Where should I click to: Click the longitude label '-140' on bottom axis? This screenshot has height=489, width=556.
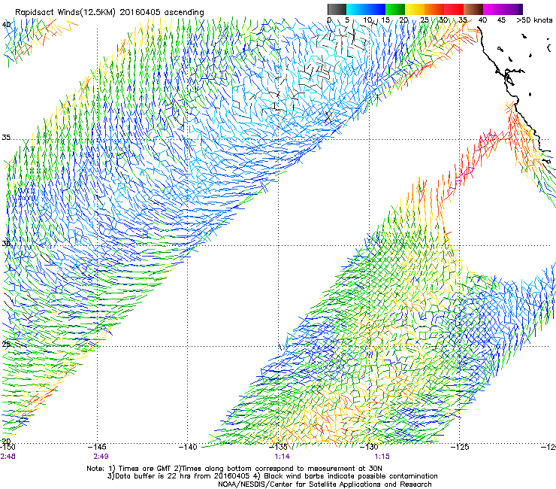pos(188,447)
